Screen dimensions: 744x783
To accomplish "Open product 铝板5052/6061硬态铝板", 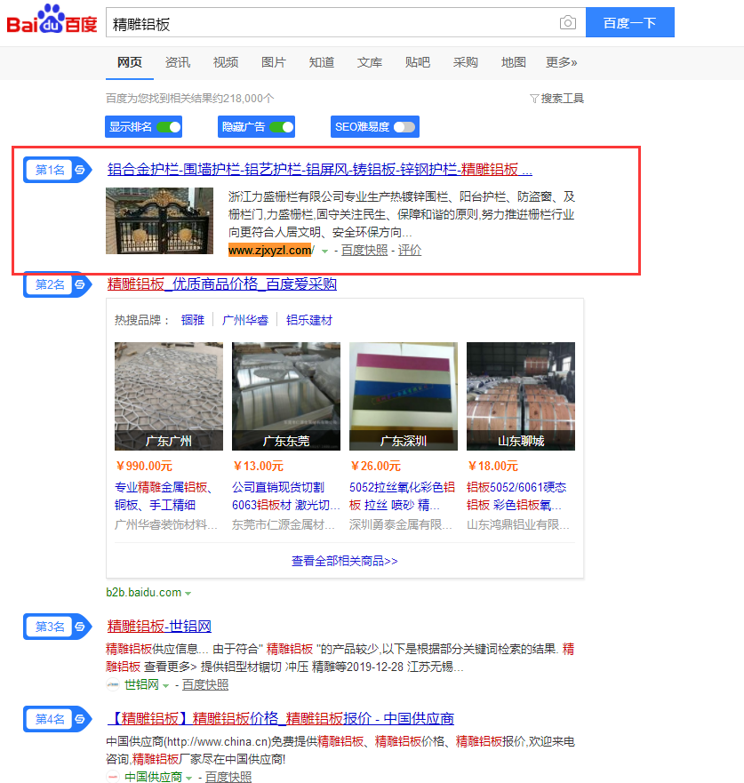I will [x=516, y=496].
